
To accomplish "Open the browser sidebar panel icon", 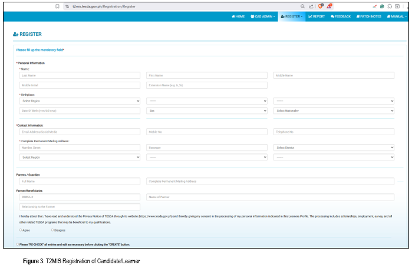I will (x=398, y=6).
